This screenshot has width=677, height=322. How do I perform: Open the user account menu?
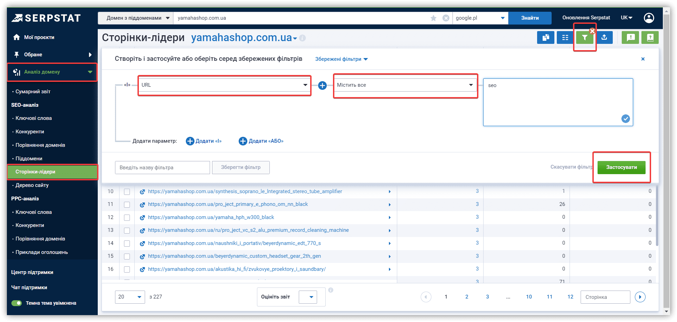pos(649,18)
